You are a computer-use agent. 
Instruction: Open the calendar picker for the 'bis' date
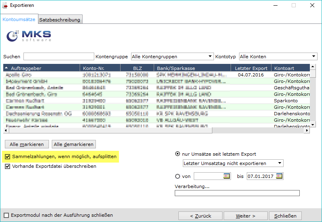pos(279,176)
